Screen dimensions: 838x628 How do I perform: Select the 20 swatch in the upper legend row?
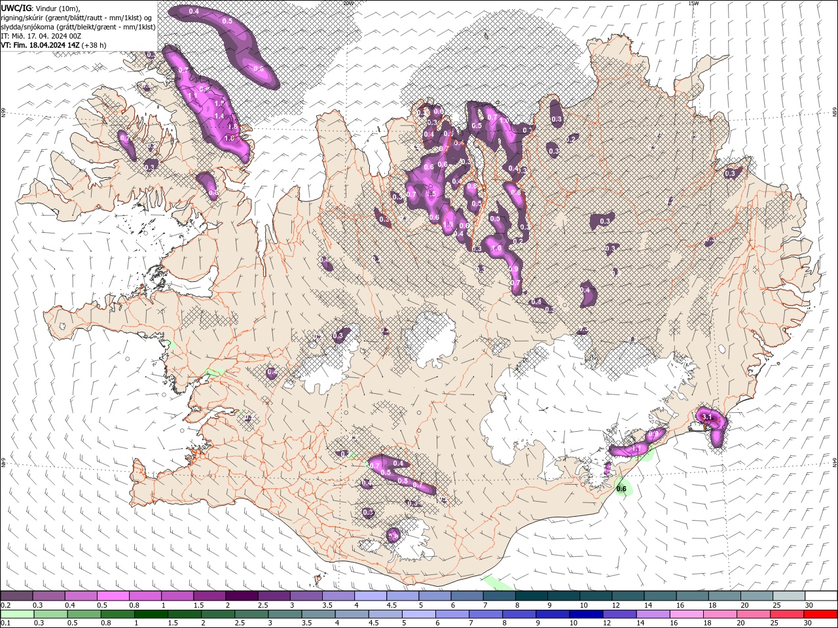point(757,596)
